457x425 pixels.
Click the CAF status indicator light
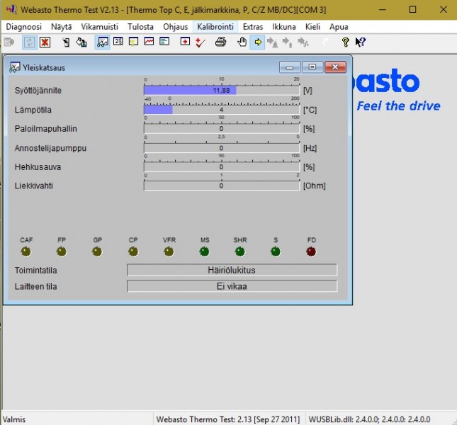click(x=26, y=251)
